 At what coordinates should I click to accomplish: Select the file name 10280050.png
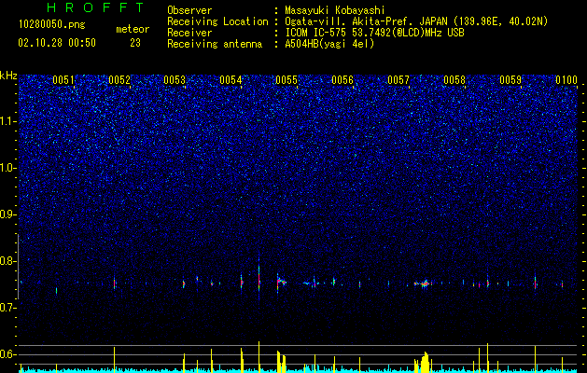coord(52,24)
